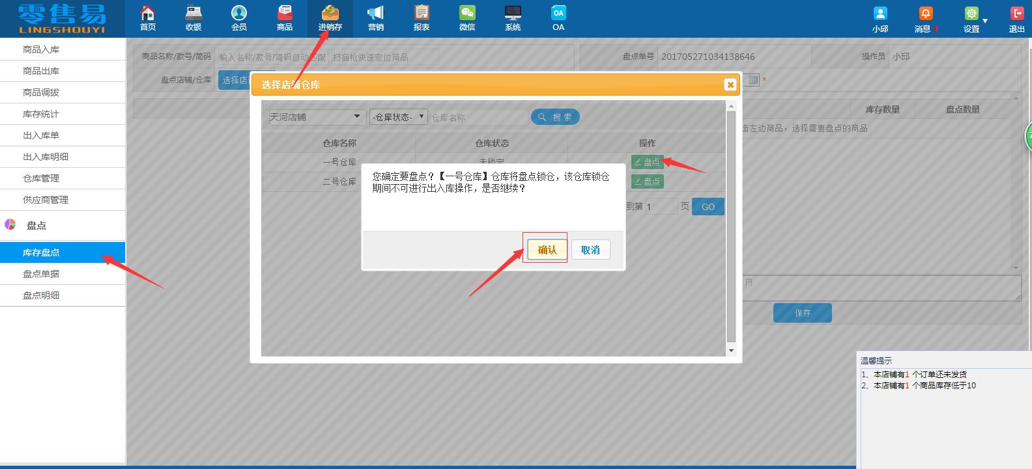The width and height of the screenshot is (1032, 469).
Task: Select 盘点单据 in the sidebar
Action: 63,274
